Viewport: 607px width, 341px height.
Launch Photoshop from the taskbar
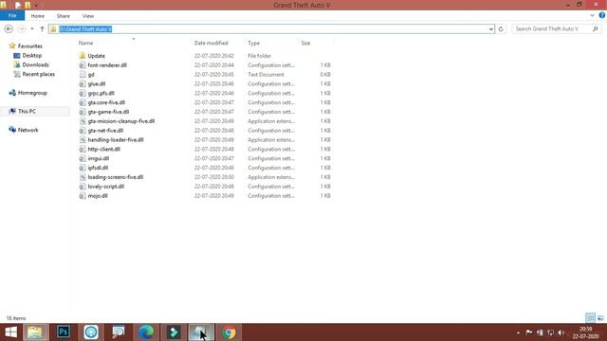64,332
